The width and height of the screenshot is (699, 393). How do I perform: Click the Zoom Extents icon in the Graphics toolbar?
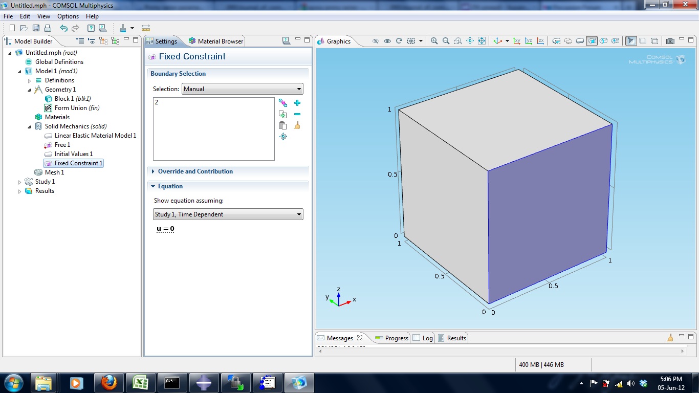point(482,41)
